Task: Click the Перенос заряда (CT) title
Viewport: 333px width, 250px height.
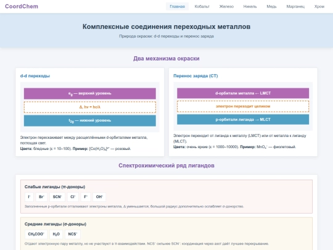Action: point(195,76)
